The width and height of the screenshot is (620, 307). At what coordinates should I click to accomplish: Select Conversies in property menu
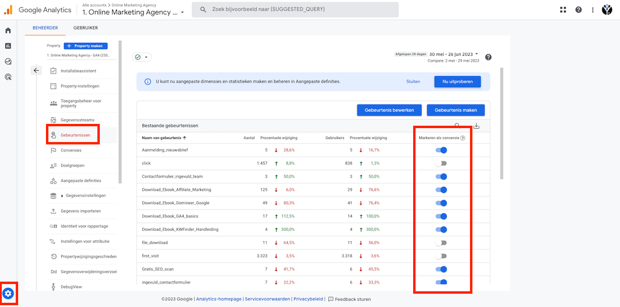pyautogui.click(x=71, y=150)
